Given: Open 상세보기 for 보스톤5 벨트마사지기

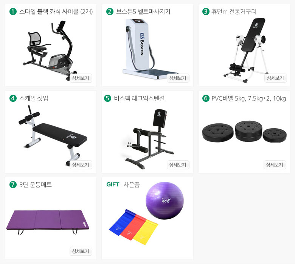Looking at the screenshot, I should pyautogui.click(x=178, y=78).
